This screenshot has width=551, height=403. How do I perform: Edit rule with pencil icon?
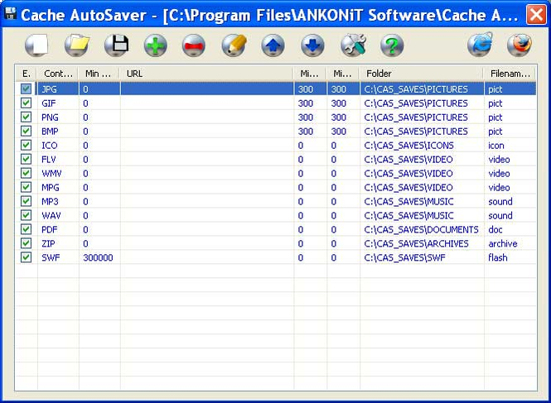pos(234,46)
